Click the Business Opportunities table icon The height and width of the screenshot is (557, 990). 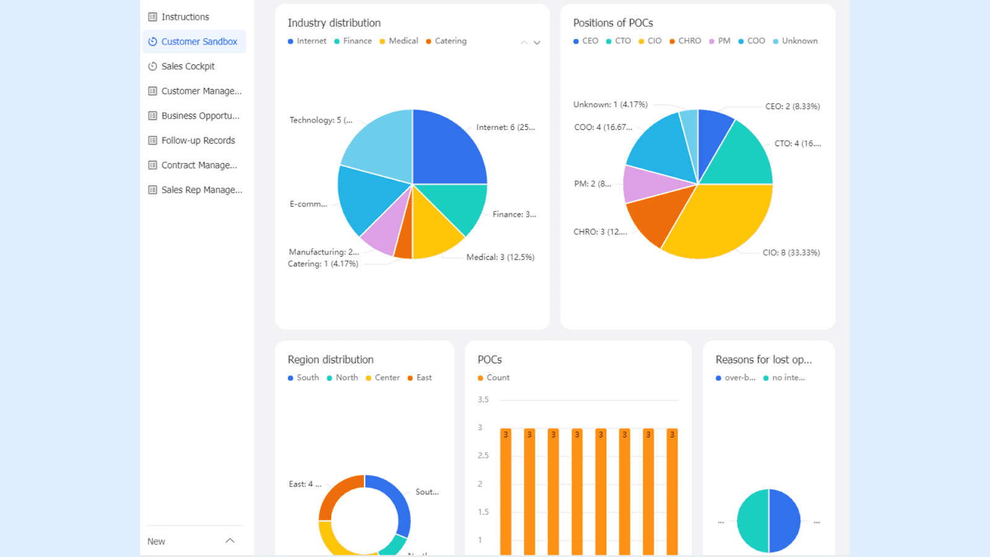click(153, 116)
